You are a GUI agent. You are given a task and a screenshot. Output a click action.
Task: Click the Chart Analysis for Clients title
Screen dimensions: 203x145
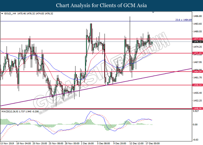click(x=101, y=5)
